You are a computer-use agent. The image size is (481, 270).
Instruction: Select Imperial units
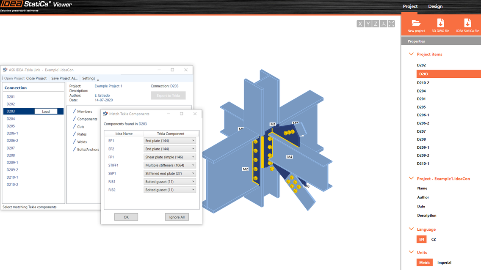pyautogui.click(x=444, y=262)
